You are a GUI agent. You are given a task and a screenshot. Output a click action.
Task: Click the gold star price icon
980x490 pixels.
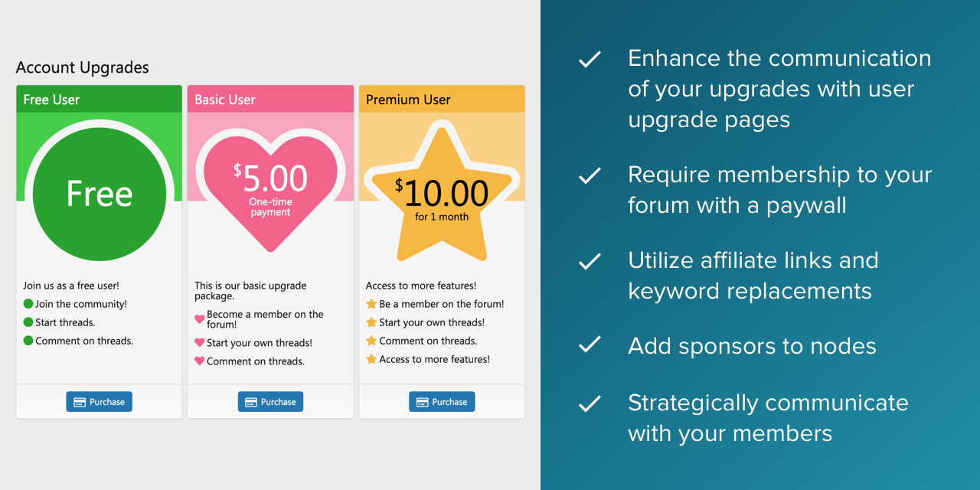[442, 197]
